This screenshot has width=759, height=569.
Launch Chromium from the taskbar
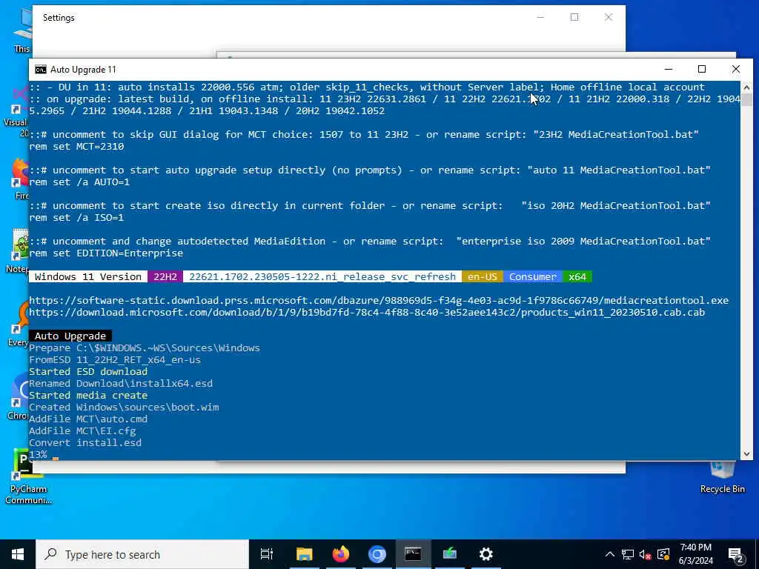pyautogui.click(x=377, y=554)
